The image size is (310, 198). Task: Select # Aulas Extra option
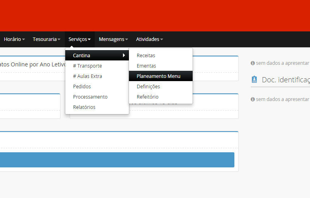(x=88, y=76)
